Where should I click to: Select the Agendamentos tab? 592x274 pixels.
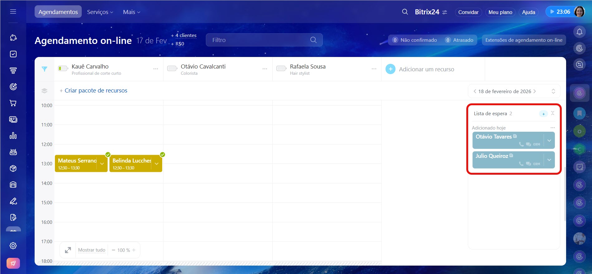point(58,12)
